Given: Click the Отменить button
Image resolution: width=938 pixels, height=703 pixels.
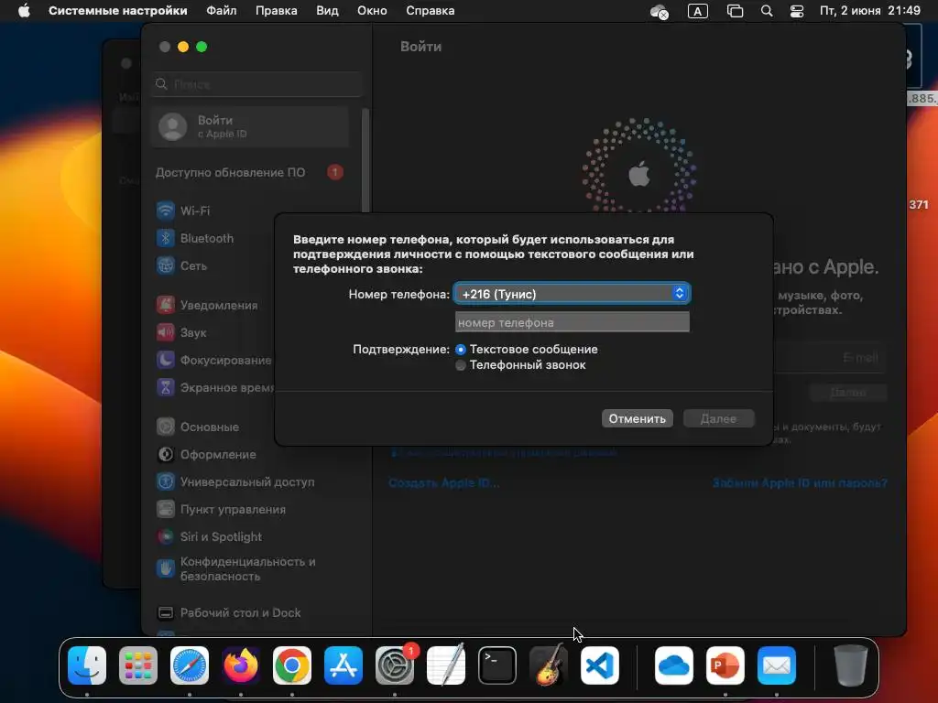Looking at the screenshot, I should [638, 418].
